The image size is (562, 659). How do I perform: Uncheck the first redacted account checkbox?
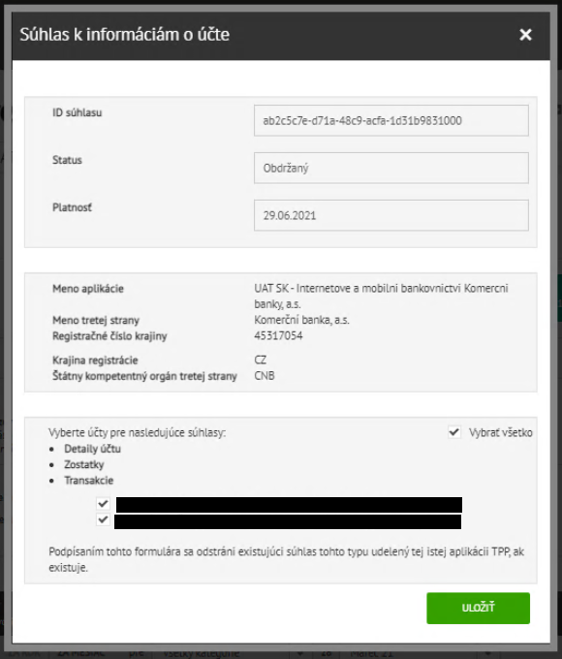103,504
